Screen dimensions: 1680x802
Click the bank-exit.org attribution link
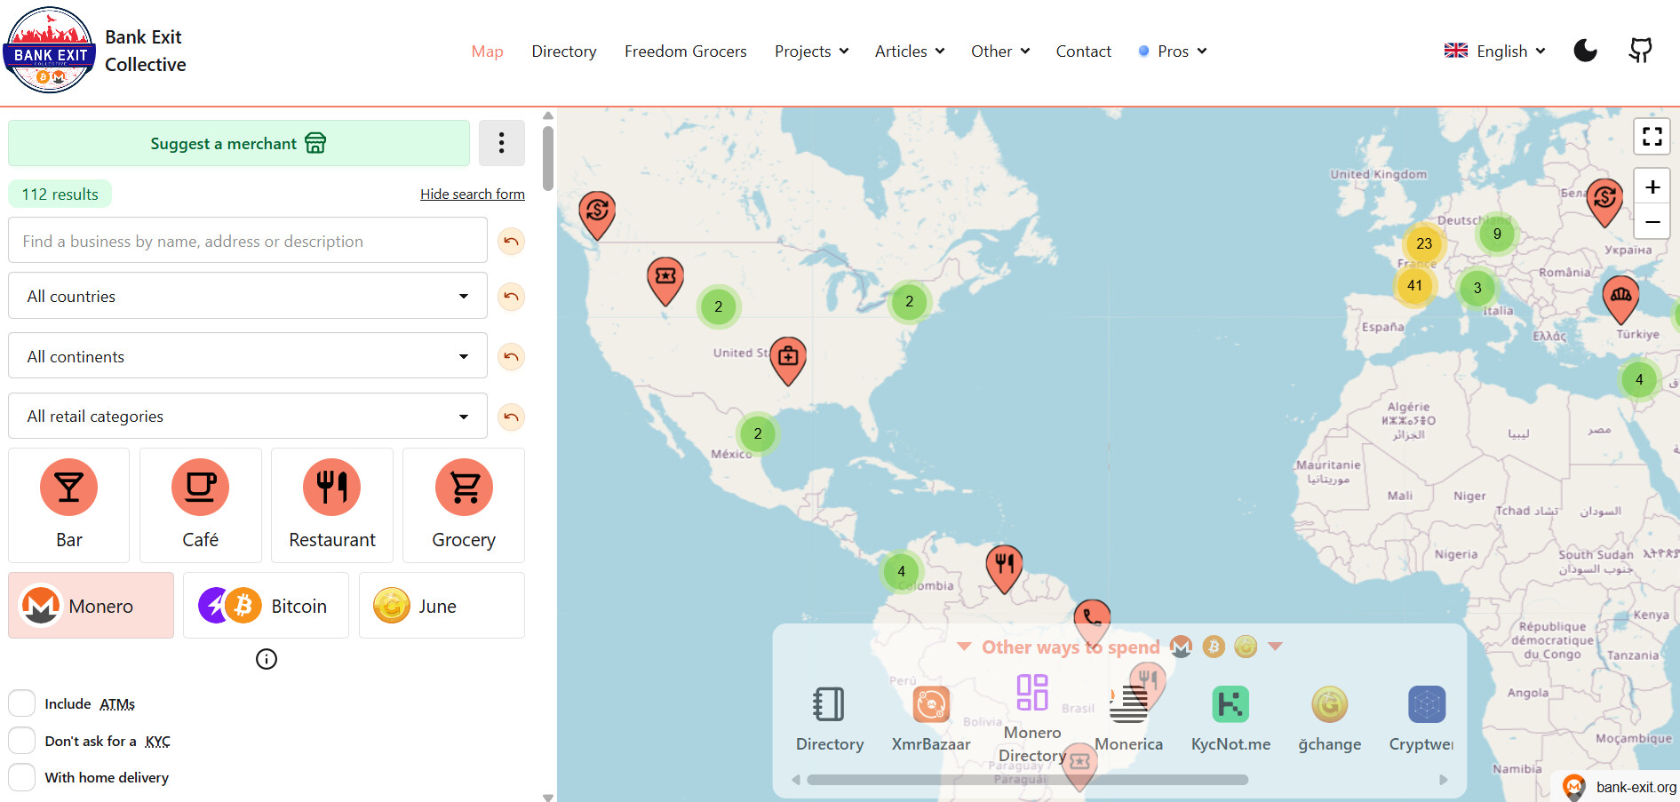pos(1636,787)
